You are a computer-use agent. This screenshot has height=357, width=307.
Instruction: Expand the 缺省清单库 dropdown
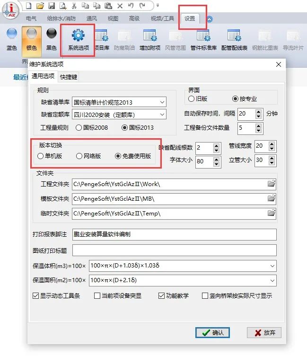point(162,102)
